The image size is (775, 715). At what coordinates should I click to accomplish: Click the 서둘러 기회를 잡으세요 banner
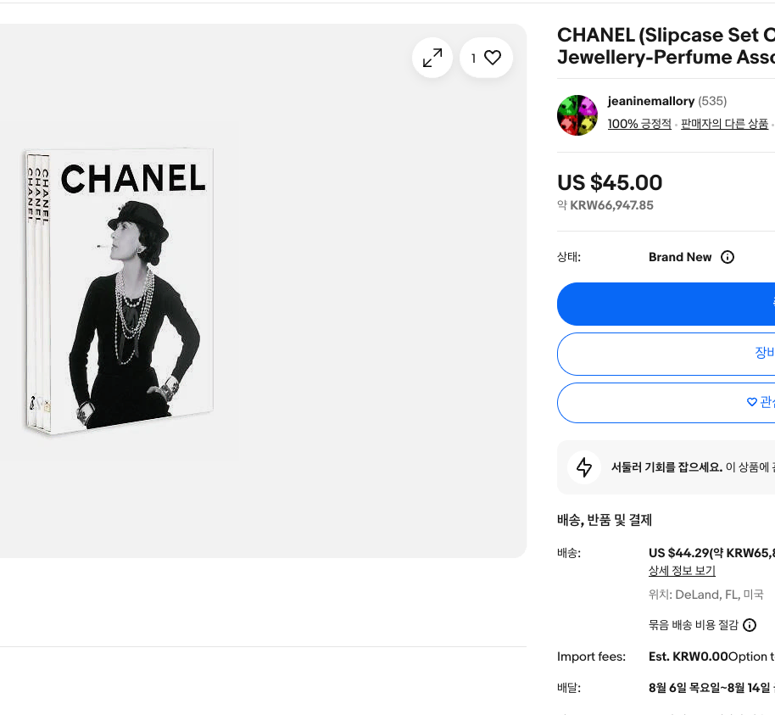[666, 467]
